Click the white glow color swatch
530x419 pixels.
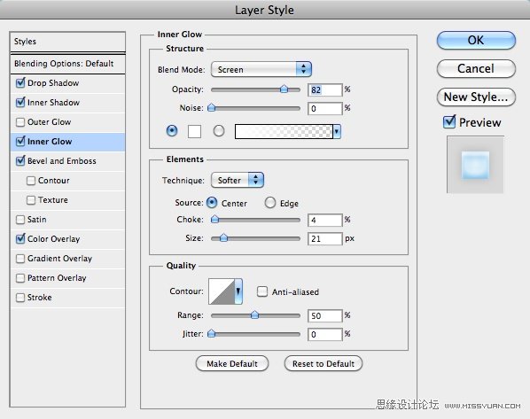pos(194,131)
